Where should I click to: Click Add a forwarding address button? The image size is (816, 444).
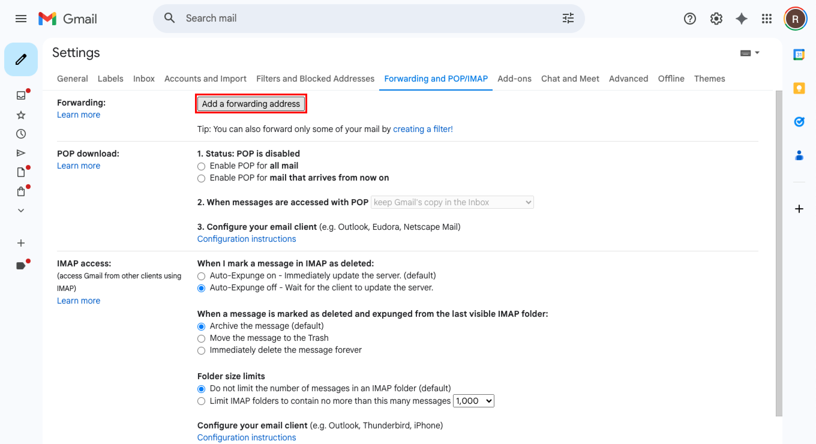click(250, 104)
